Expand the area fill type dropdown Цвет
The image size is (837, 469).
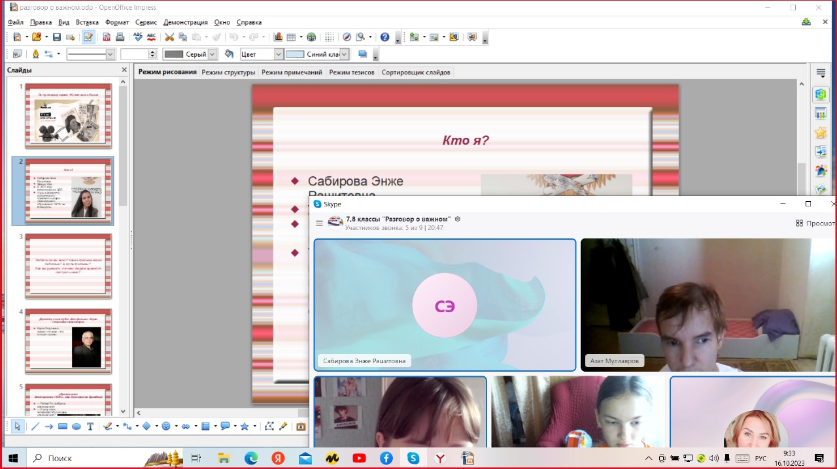[x=279, y=55]
